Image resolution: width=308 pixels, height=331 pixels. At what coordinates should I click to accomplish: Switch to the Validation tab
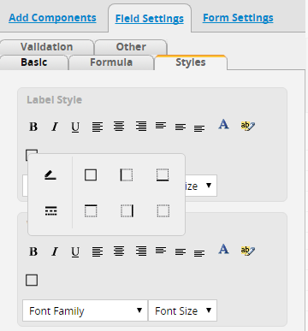[x=47, y=47]
